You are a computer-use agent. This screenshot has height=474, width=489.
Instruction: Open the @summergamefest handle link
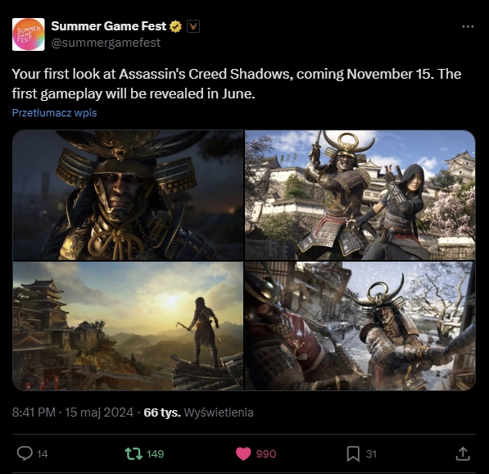(106, 43)
